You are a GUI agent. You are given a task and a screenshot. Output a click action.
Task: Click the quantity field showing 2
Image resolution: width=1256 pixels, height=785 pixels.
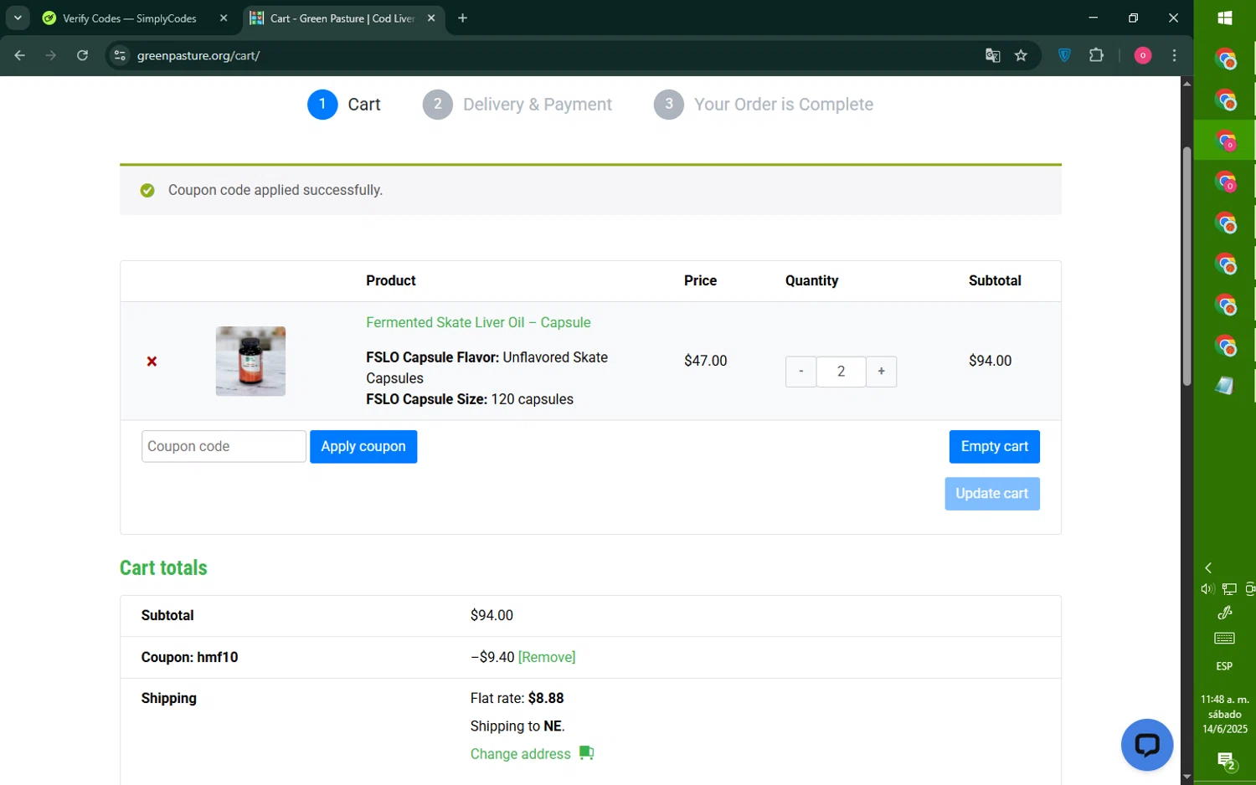[x=841, y=372]
